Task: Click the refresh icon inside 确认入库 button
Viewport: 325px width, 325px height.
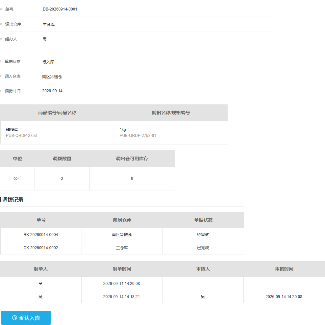Action: [14, 318]
